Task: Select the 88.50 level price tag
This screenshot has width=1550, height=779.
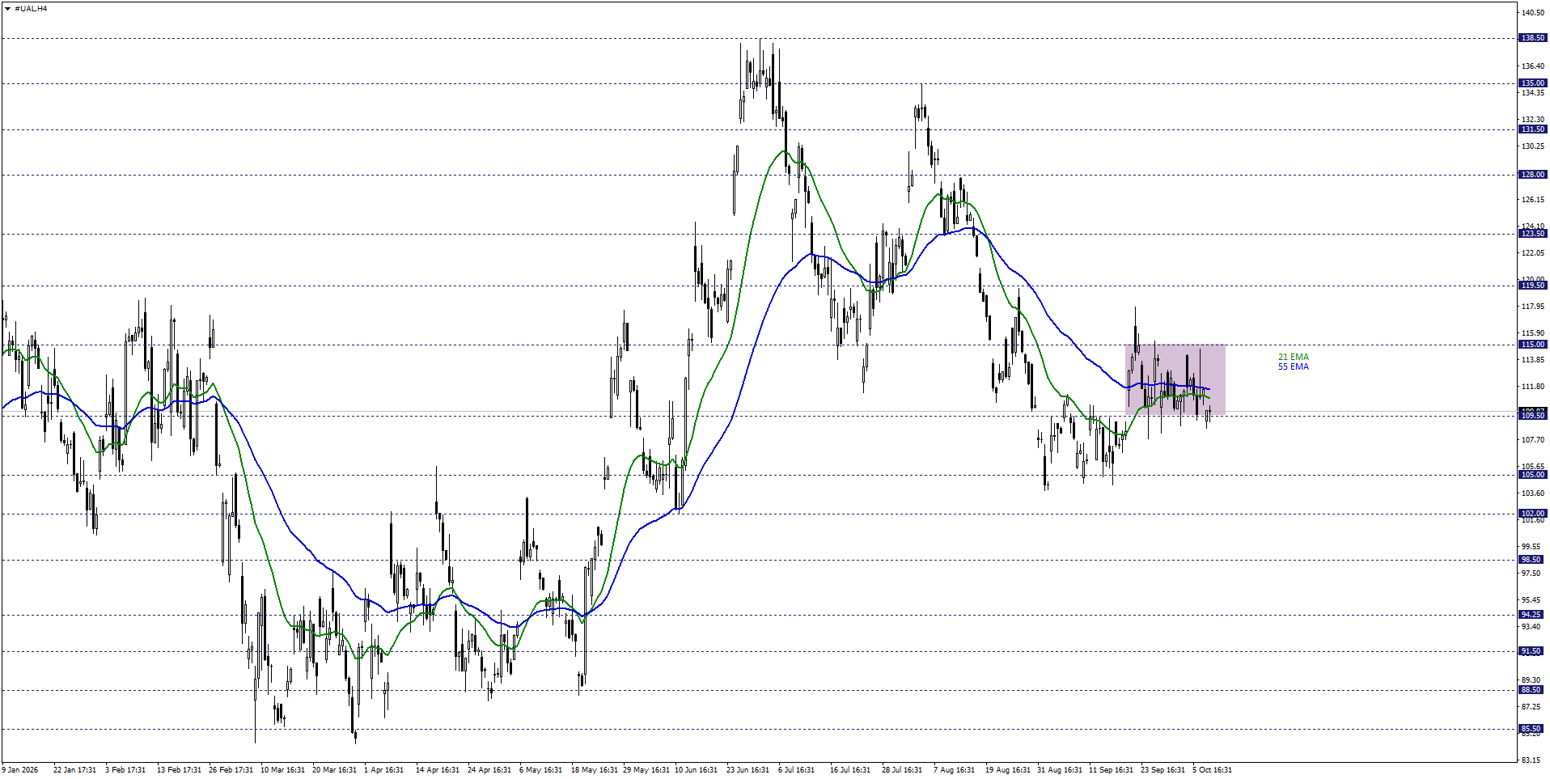Action: tap(1531, 690)
